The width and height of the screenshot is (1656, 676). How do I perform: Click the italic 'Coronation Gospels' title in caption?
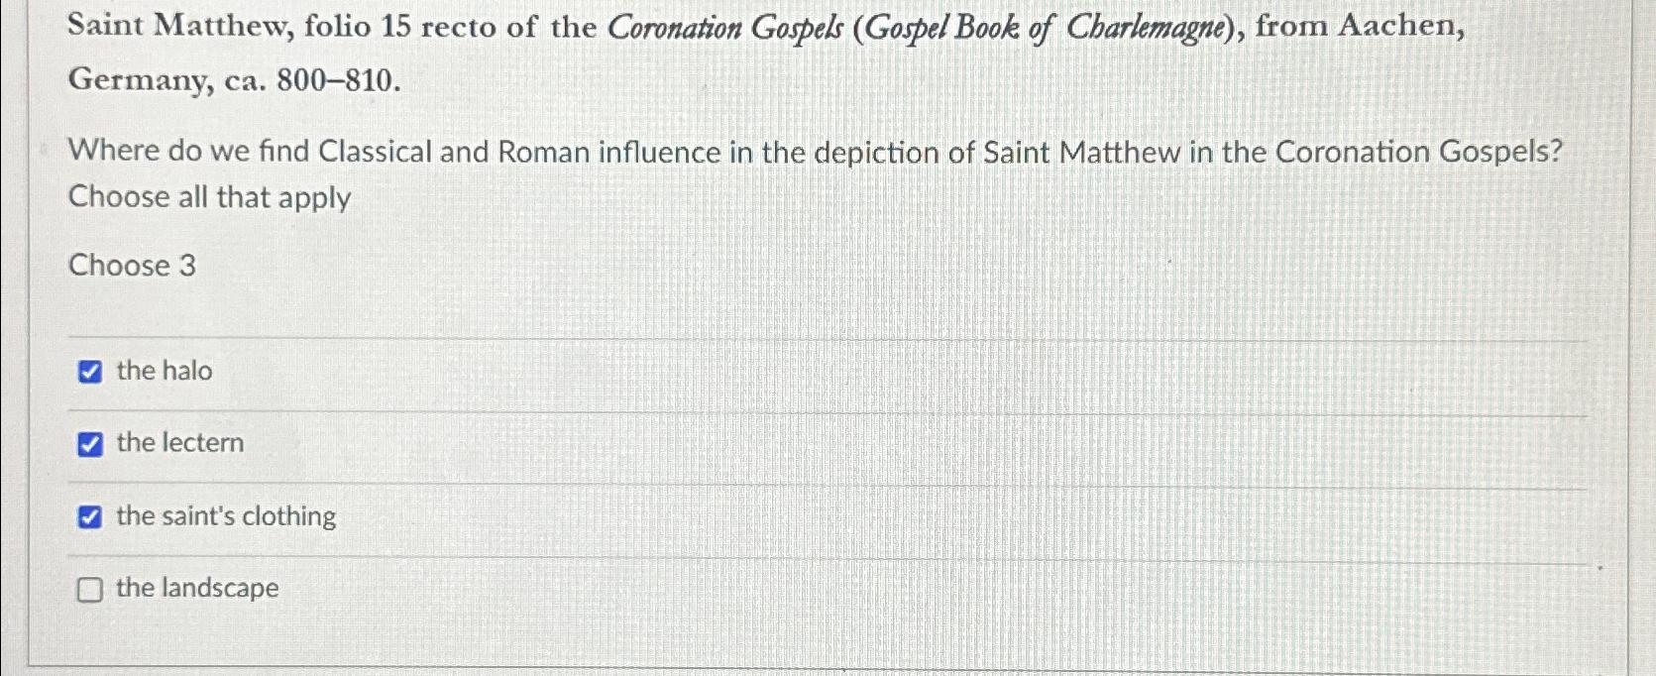723,28
